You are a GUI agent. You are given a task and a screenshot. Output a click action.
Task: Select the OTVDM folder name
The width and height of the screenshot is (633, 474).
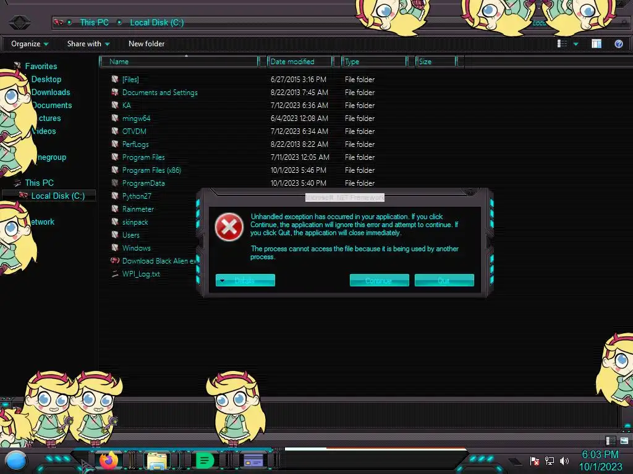(x=134, y=131)
